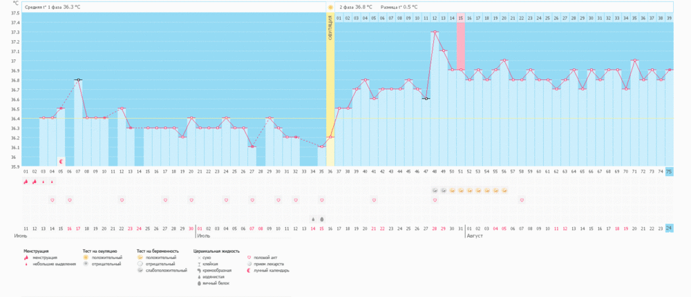Click the cervical fluid drop icon on cycle day 34

click(x=313, y=219)
